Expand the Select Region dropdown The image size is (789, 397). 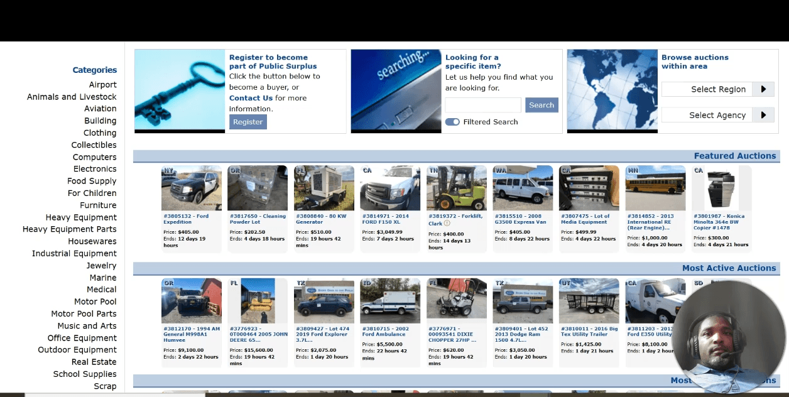(x=717, y=89)
